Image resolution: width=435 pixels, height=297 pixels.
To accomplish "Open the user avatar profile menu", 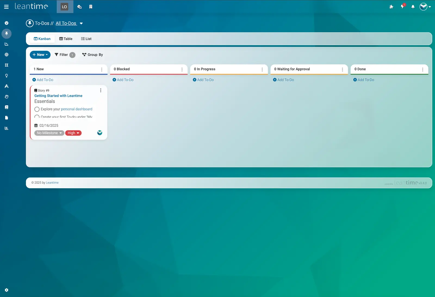I will pos(425,7).
